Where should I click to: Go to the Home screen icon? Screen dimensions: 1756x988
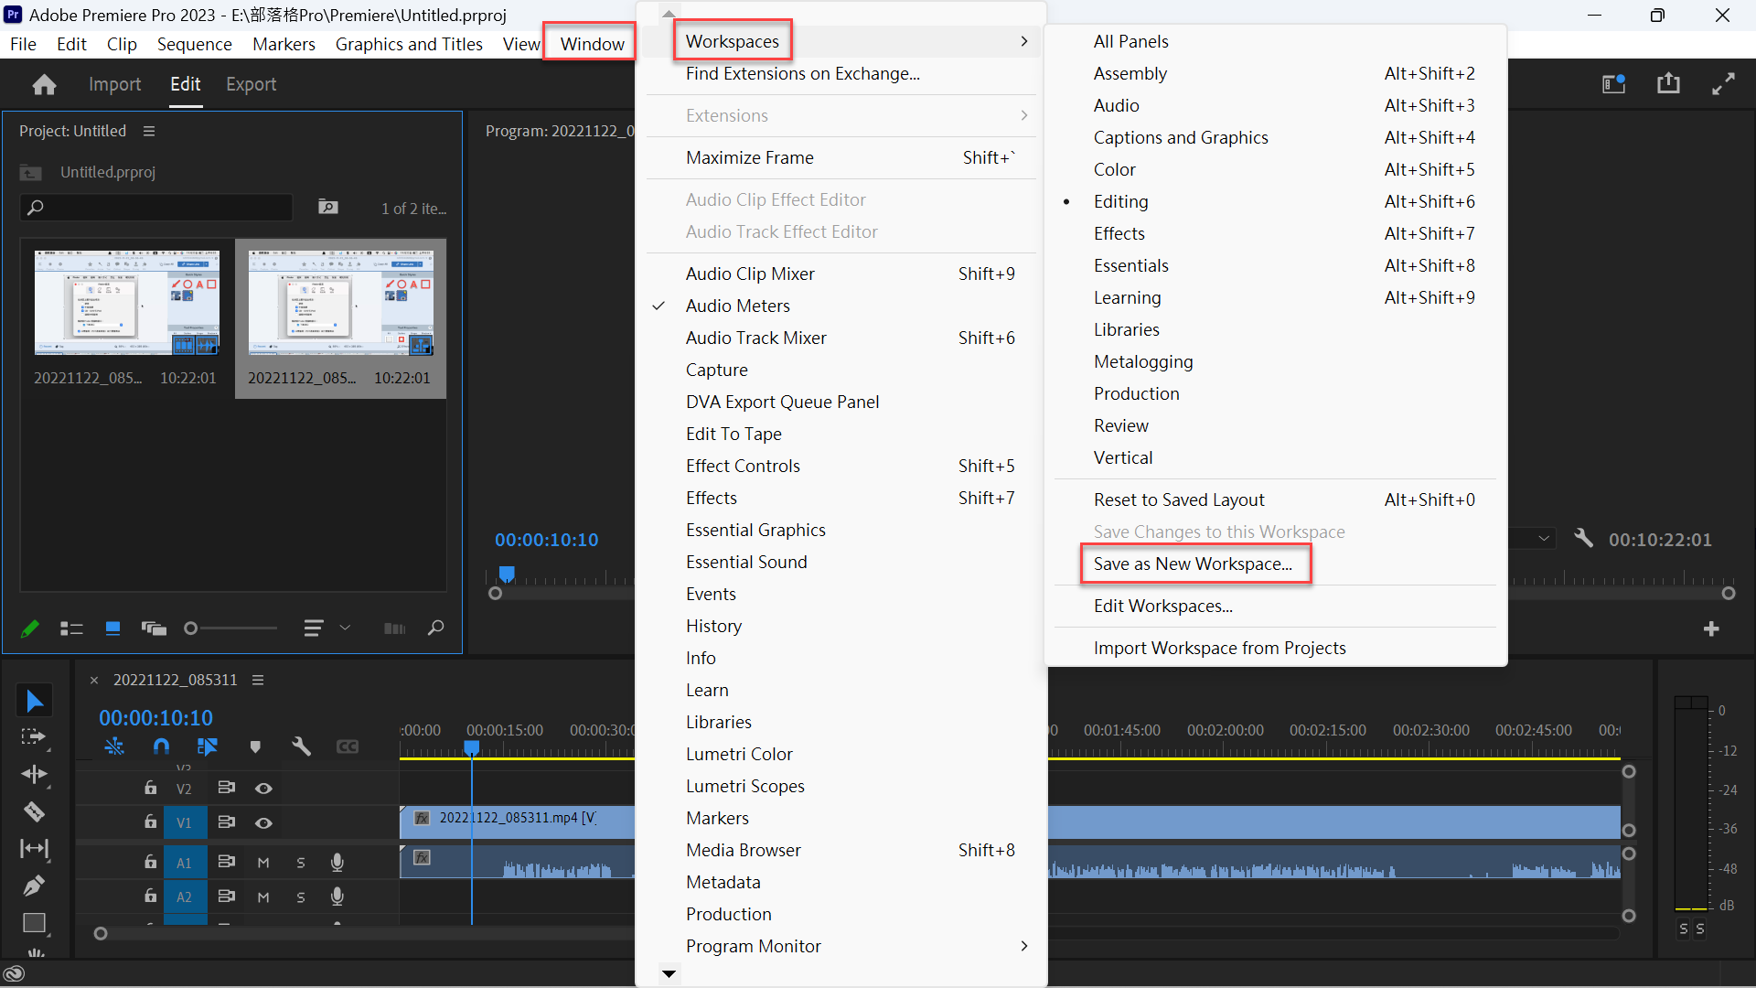[x=44, y=84]
